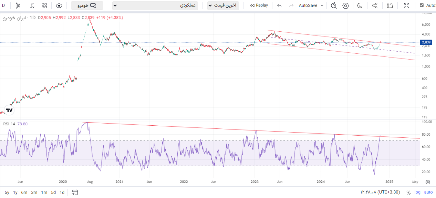Select the 3m time range
Image resolution: width=436 pixels, height=198 pixels.
click(x=34, y=192)
